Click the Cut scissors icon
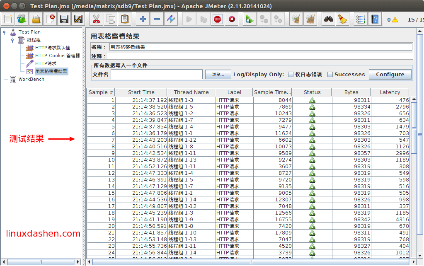 (x=96, y=19)
